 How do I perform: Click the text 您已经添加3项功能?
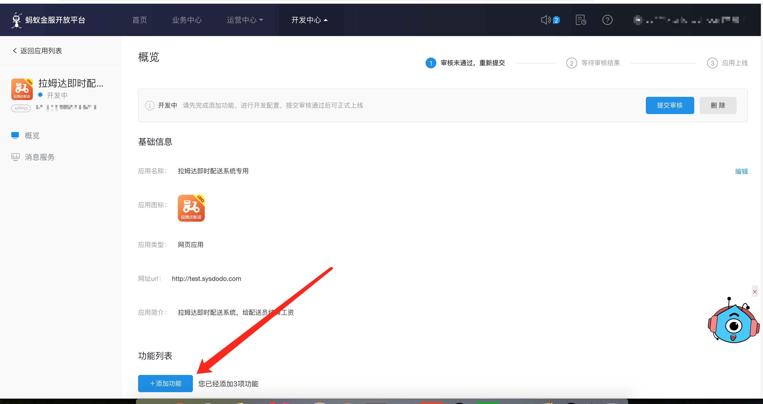coord(228,384)
